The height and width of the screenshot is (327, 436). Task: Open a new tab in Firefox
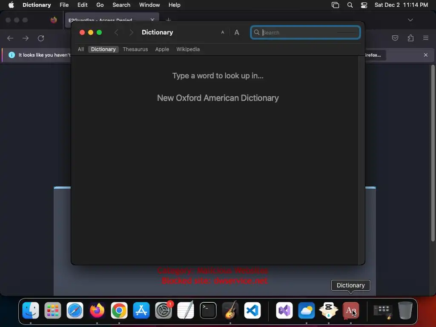[168, 20]
